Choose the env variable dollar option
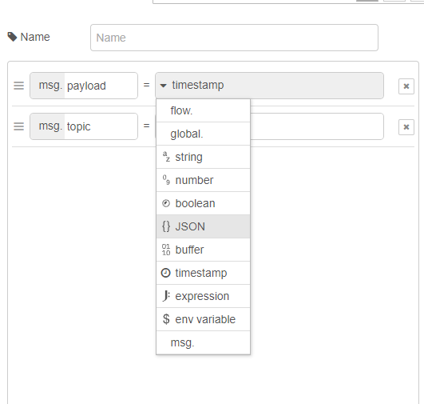 pos(203,319)
